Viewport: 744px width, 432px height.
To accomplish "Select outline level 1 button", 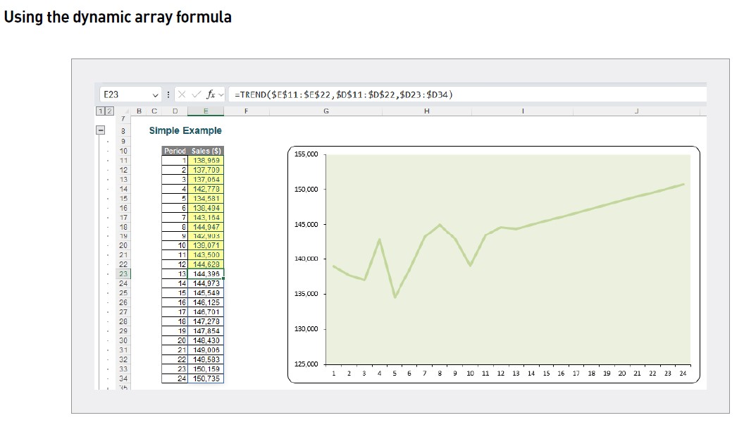I will (x=99, y=110).
